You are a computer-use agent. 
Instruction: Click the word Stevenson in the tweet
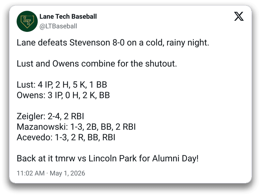point(90,43)
